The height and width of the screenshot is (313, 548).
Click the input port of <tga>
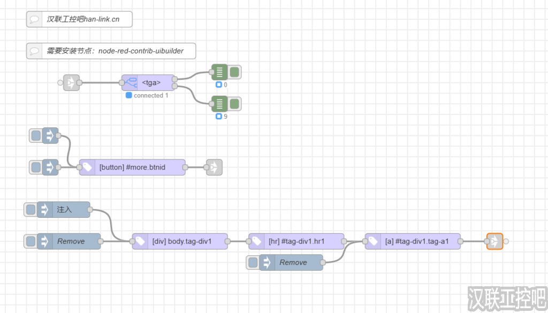[x=121, y=83]
